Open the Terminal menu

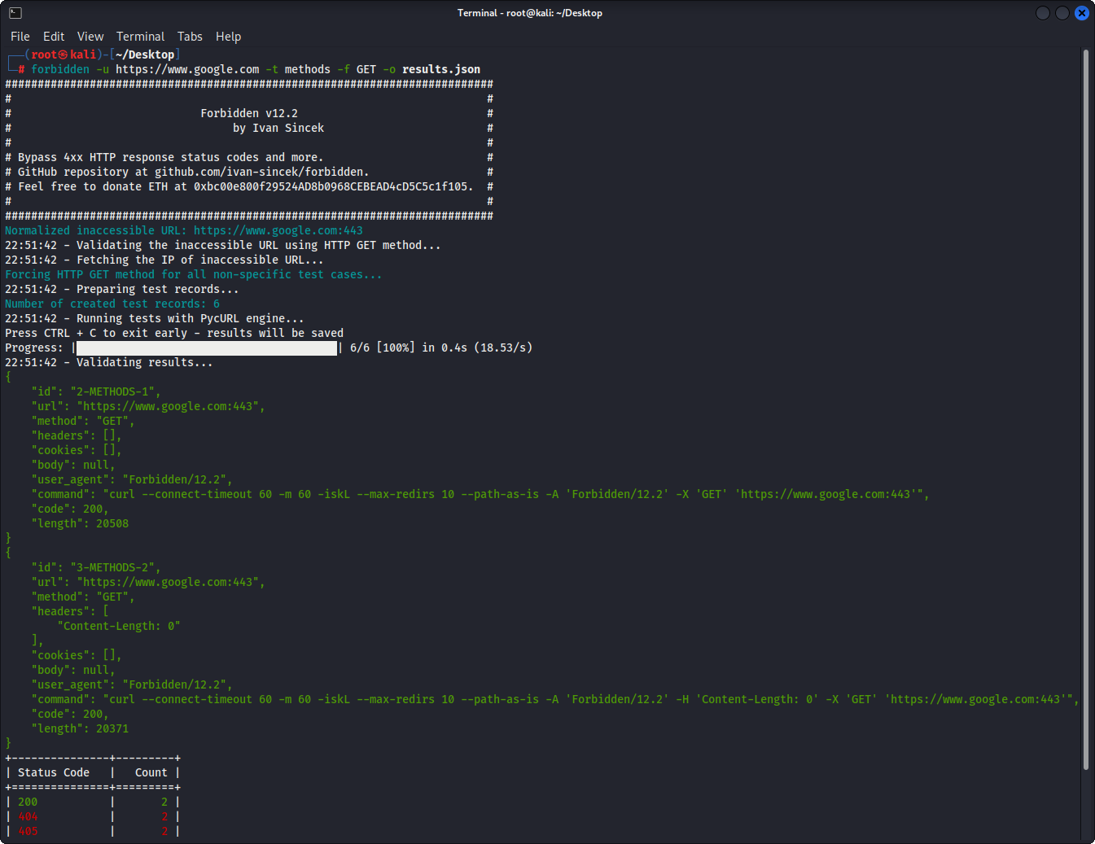(x=140, y=37)
